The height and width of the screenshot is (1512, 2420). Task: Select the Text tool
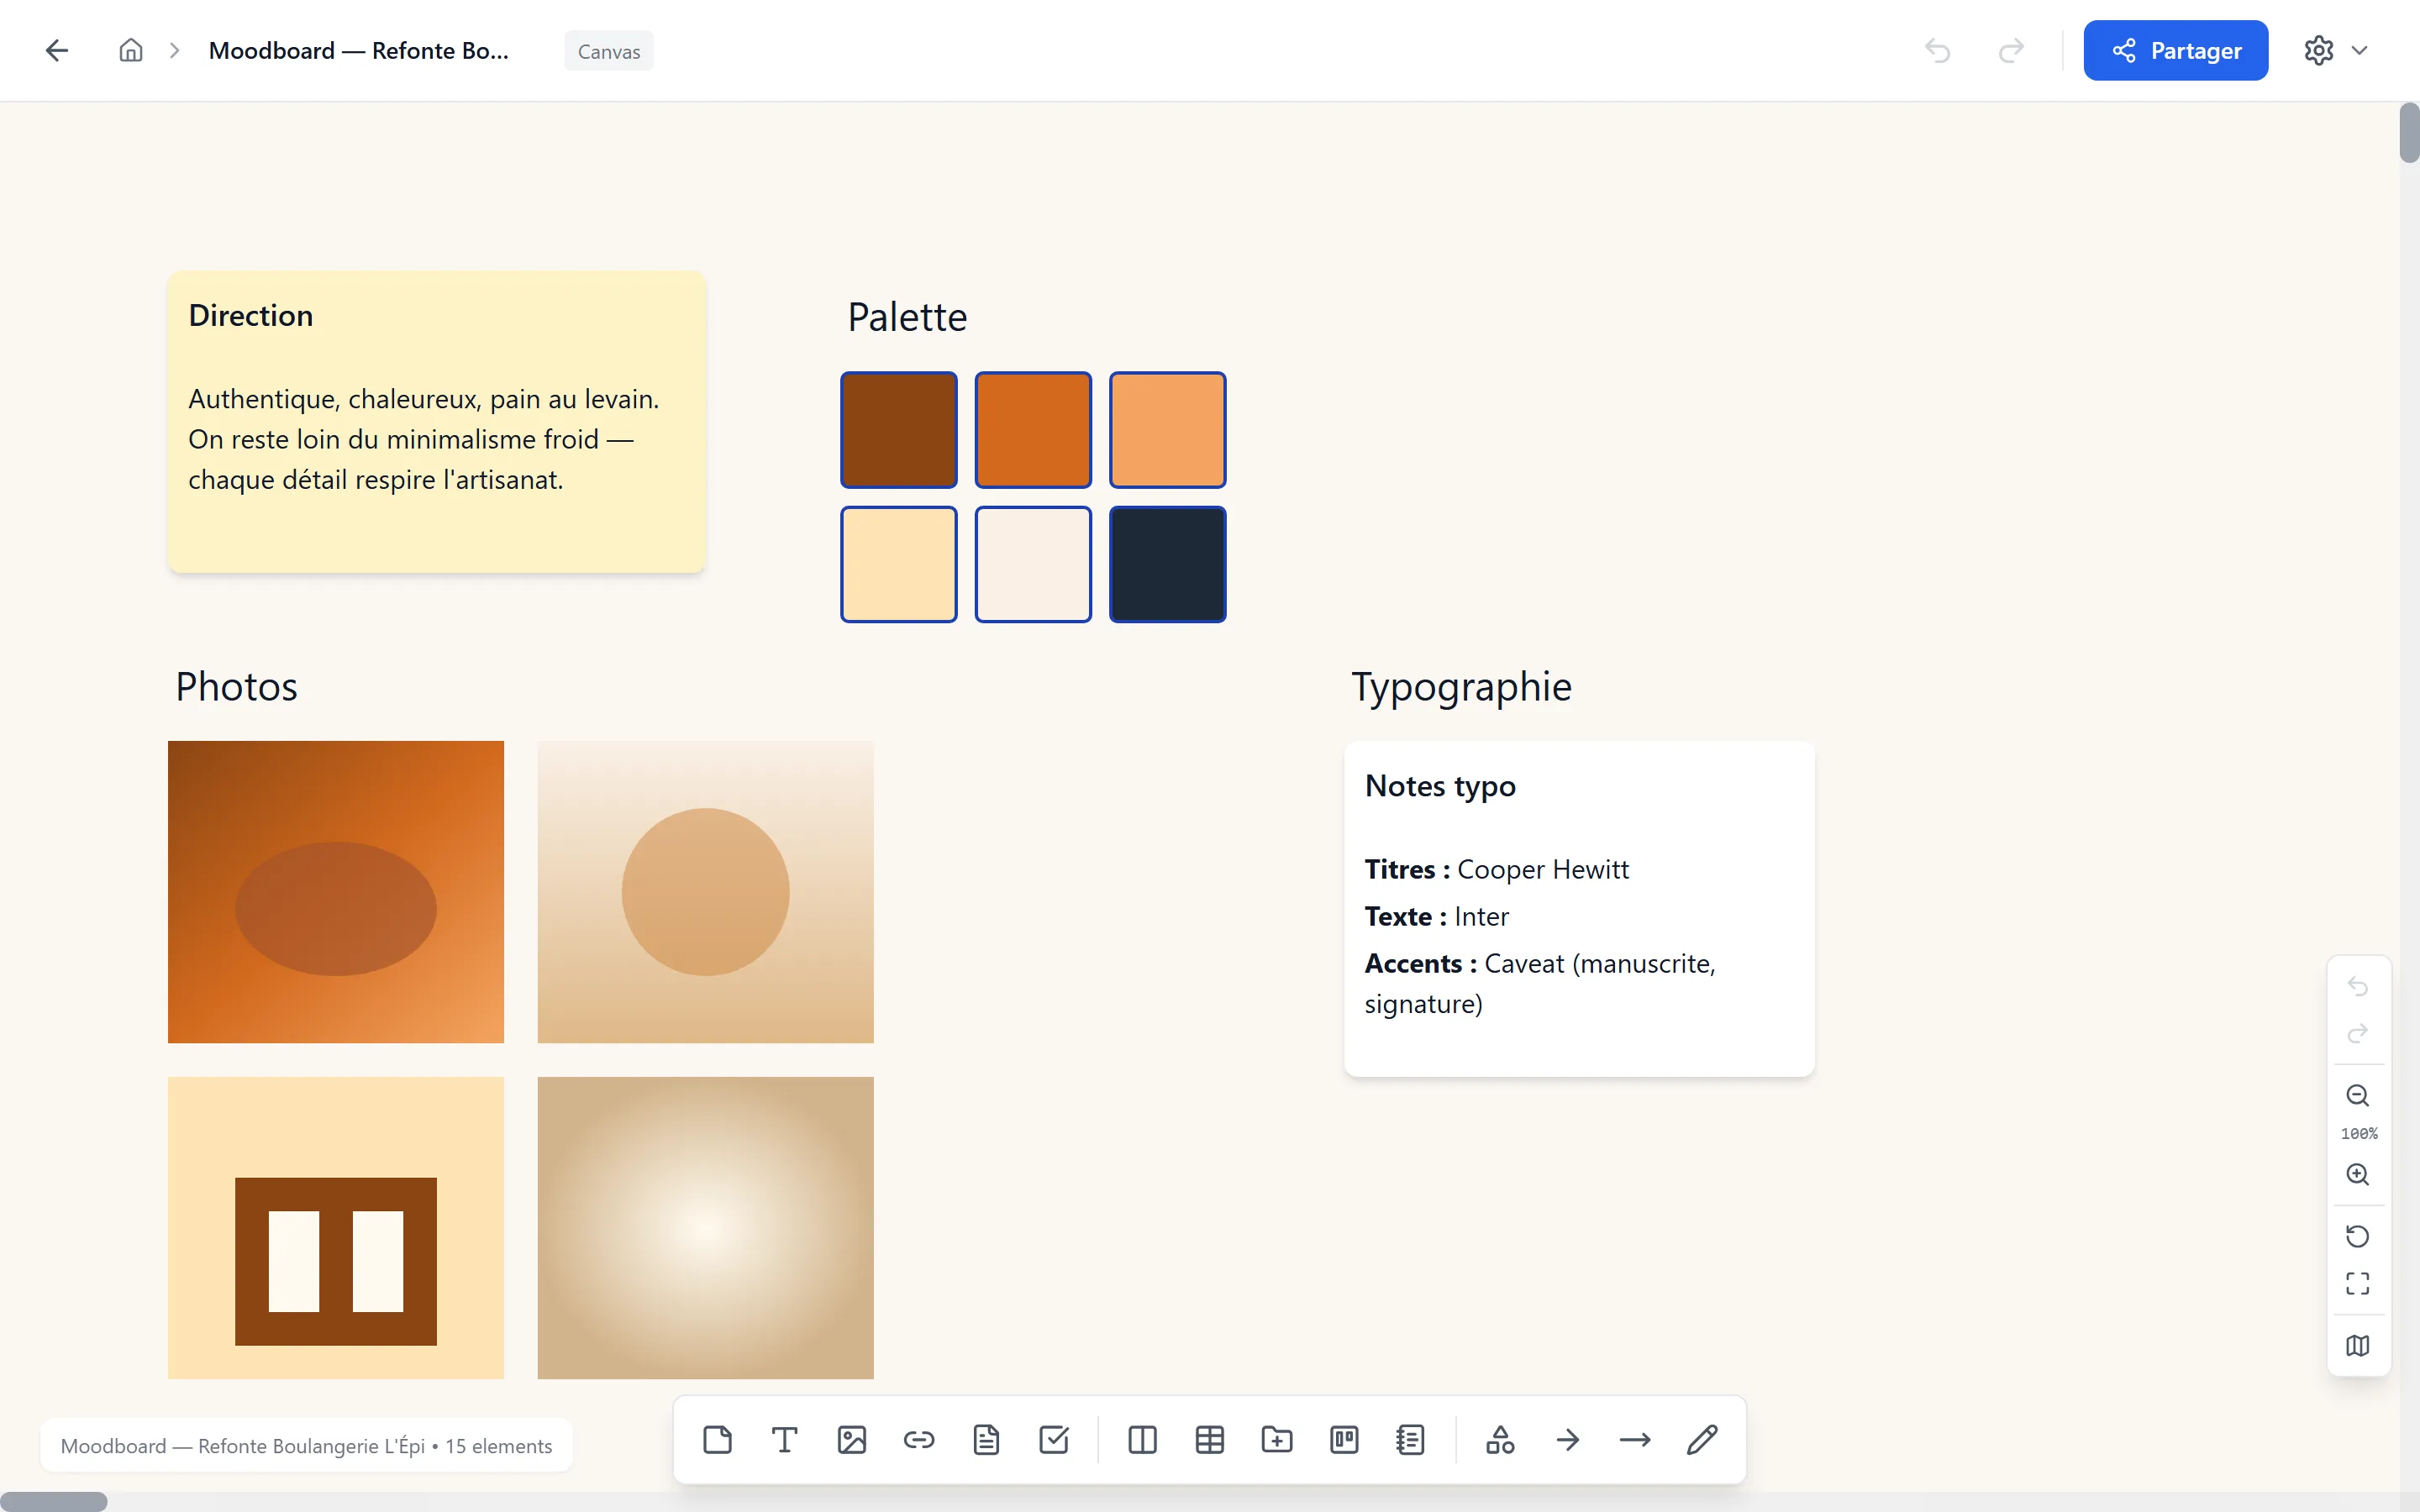coord(784,1440)
